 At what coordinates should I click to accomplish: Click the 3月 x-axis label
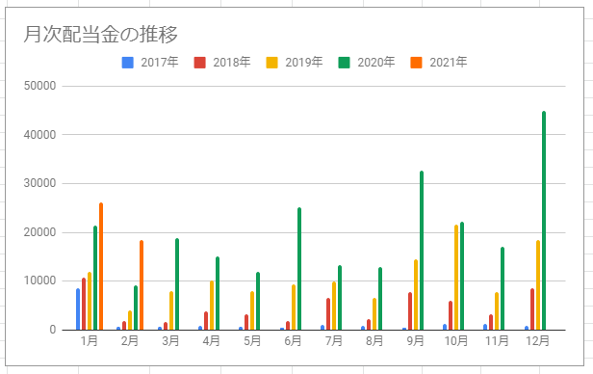point(170,341)
